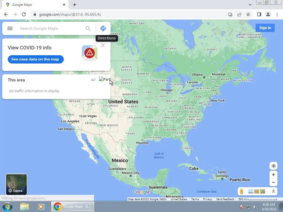Select the Street View pegman icon
The width and height of the screenshot is (283, 212).
[242, 192]
